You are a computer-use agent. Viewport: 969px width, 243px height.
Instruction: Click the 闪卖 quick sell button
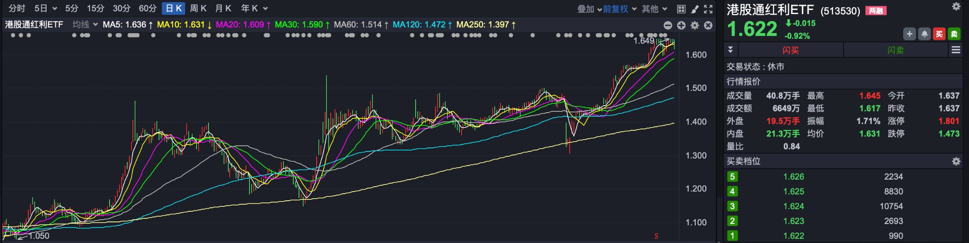[895, 50]
